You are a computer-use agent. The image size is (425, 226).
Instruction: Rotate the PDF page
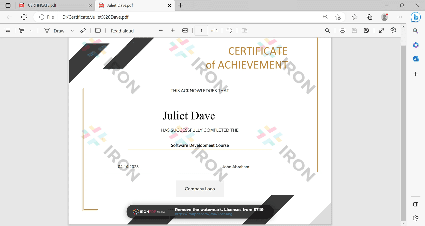229,30
